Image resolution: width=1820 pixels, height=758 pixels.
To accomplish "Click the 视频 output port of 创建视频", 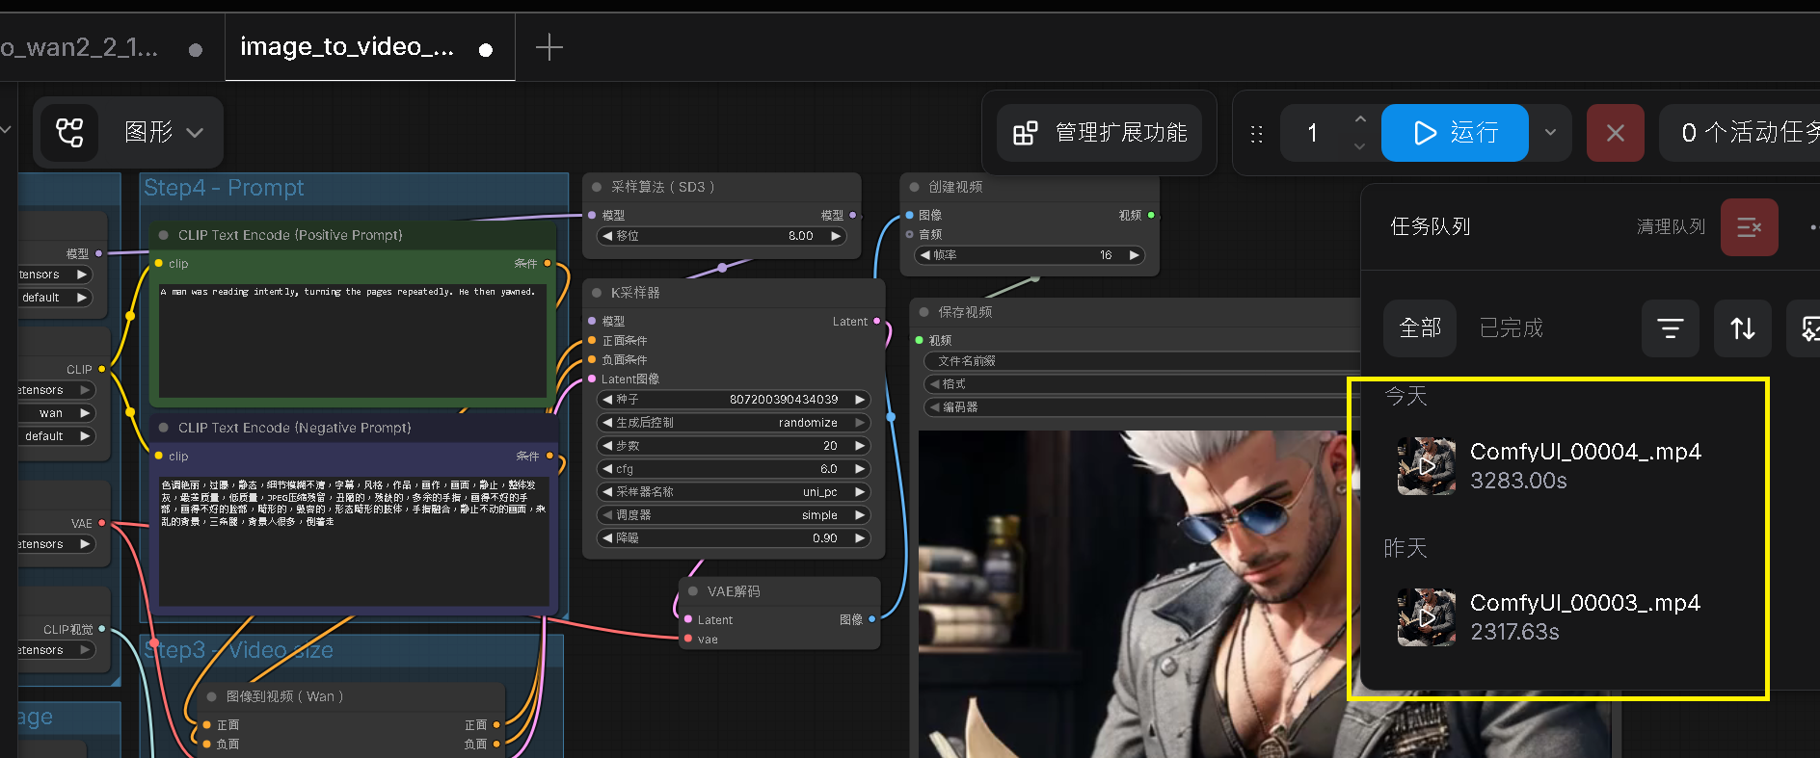I will 1151,215.
